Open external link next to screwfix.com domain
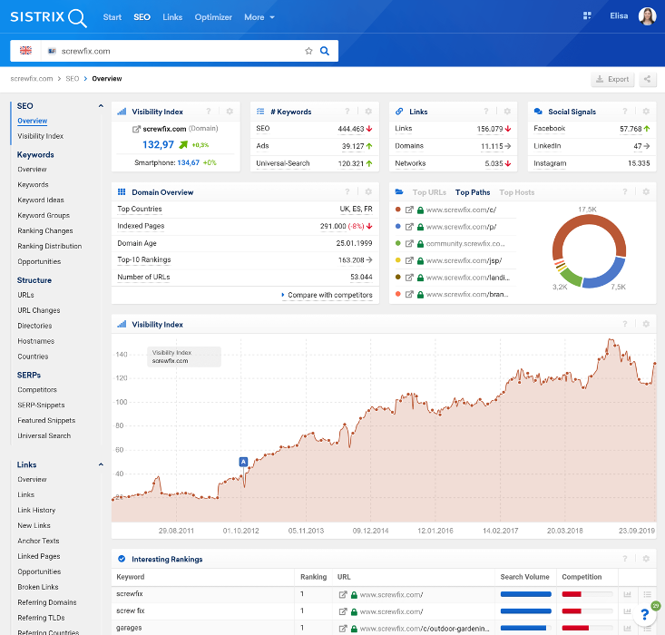This screenshot has height=635, width=665. (136, 129)
